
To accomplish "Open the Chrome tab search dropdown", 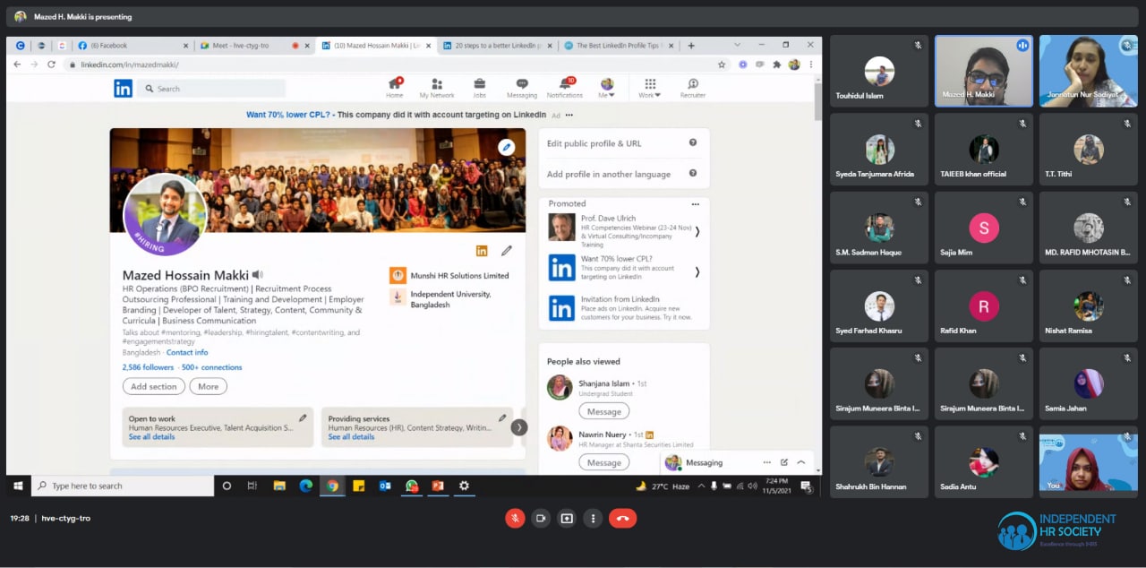I will [x=738, y=45].
